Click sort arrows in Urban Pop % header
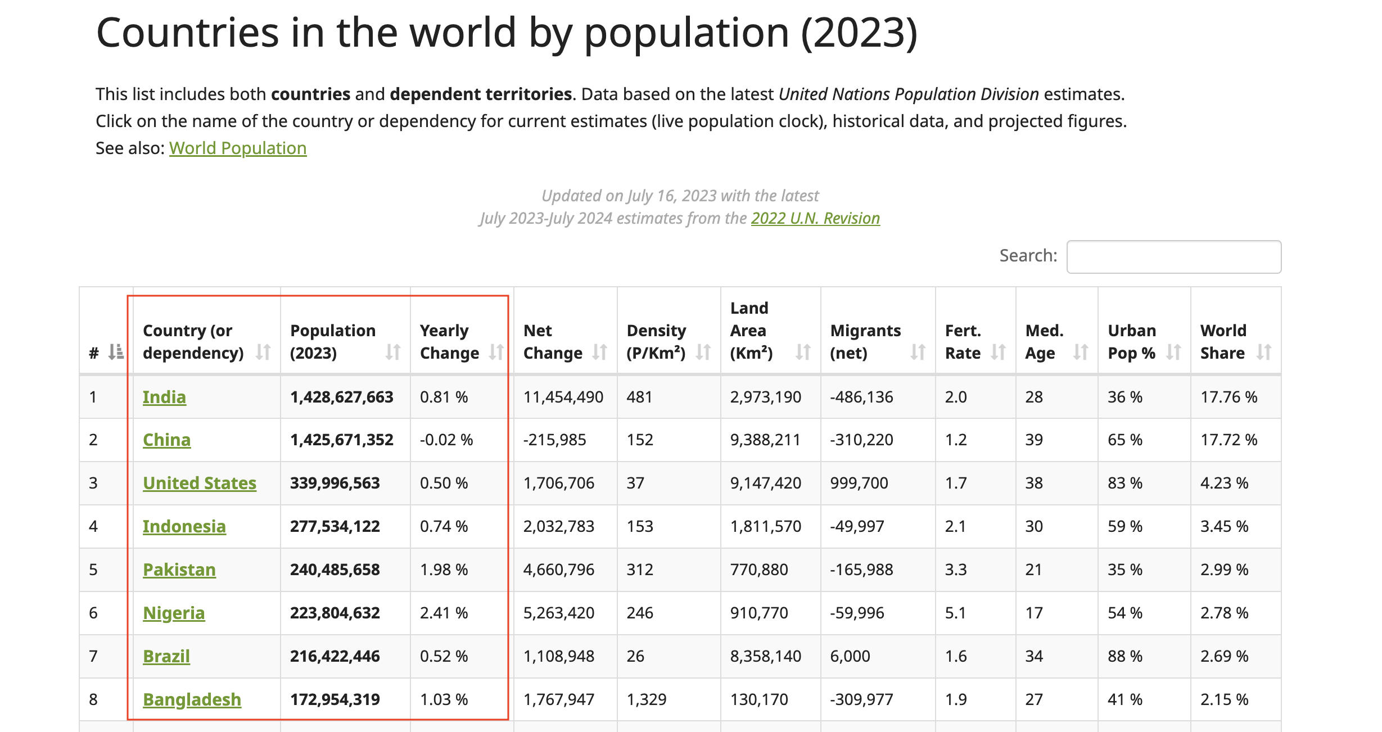1382x732 pixels. click(1173, 352)
